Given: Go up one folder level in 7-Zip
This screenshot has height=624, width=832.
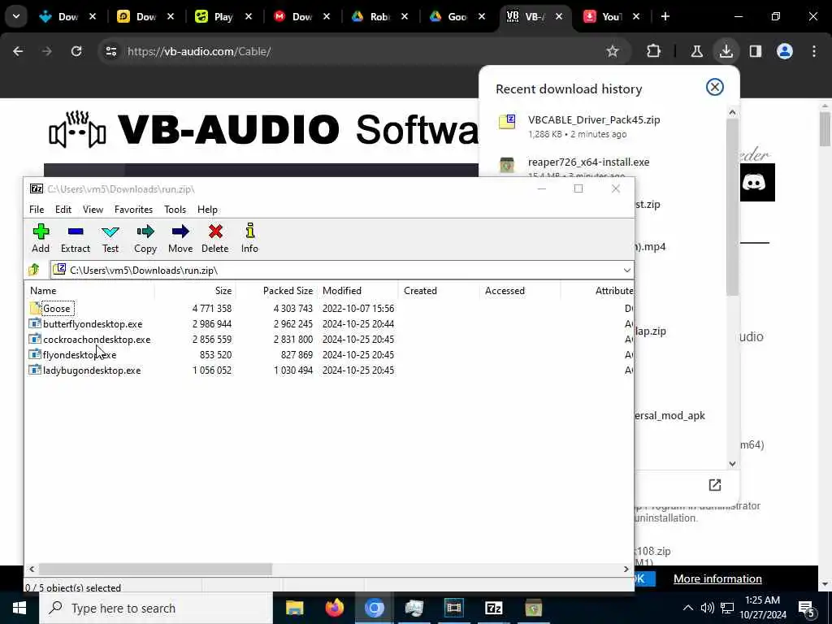Looking at the screenshot, I should (34, 270).
